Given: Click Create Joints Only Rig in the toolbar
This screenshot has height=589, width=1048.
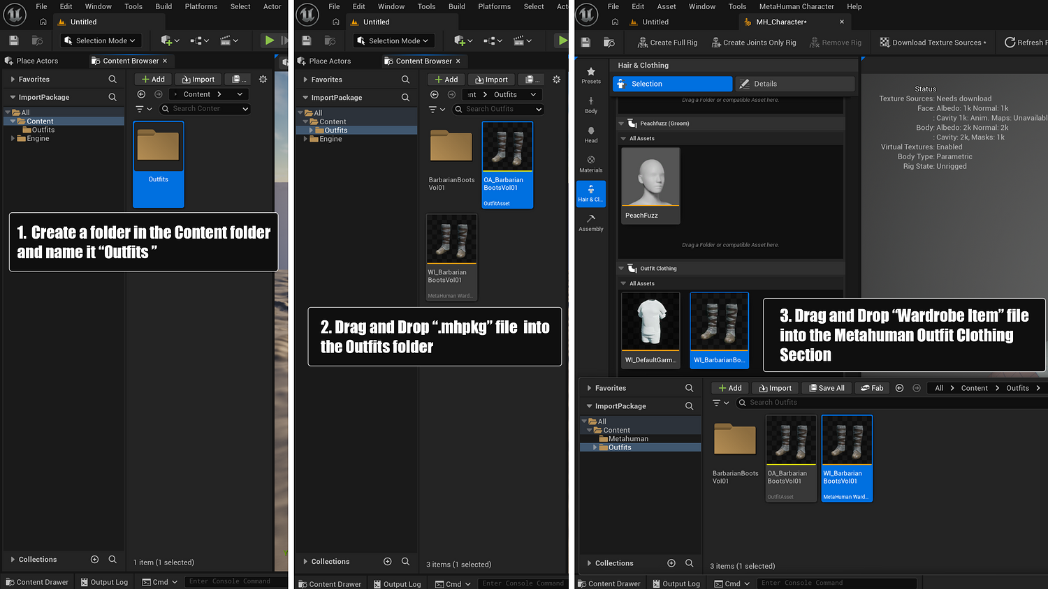Looking at the screenshot, I should (754, 43).
